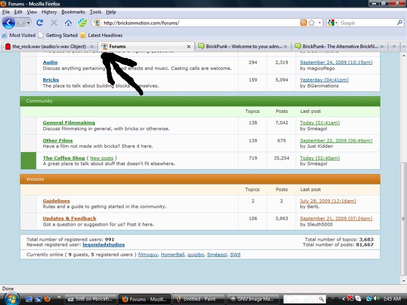Image resolution: width=407 pixels, height=305 pixels.
Task: Open the Bricks forum
Action: tap(51, 80)
